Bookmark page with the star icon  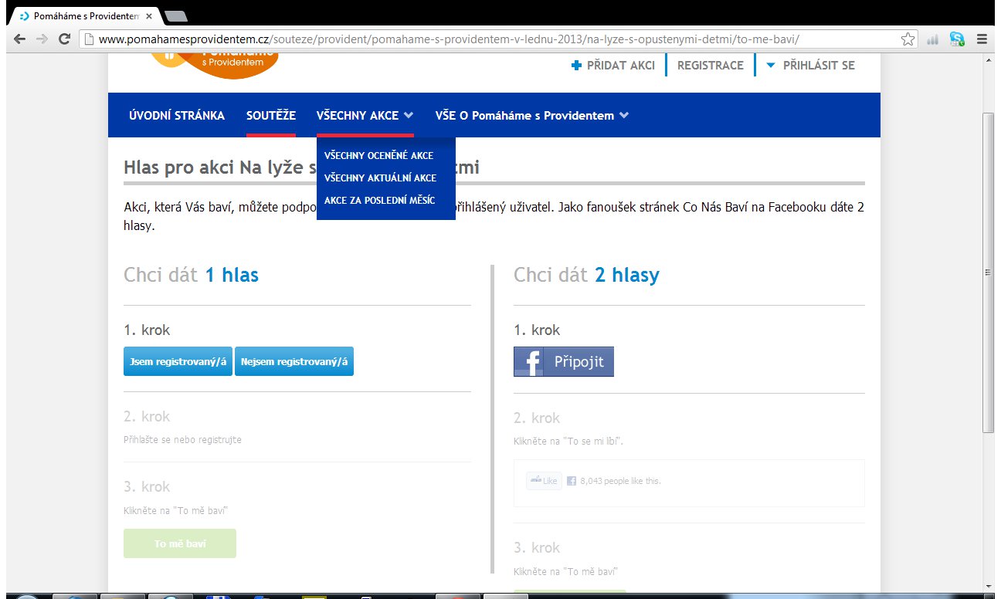point(908,39)
